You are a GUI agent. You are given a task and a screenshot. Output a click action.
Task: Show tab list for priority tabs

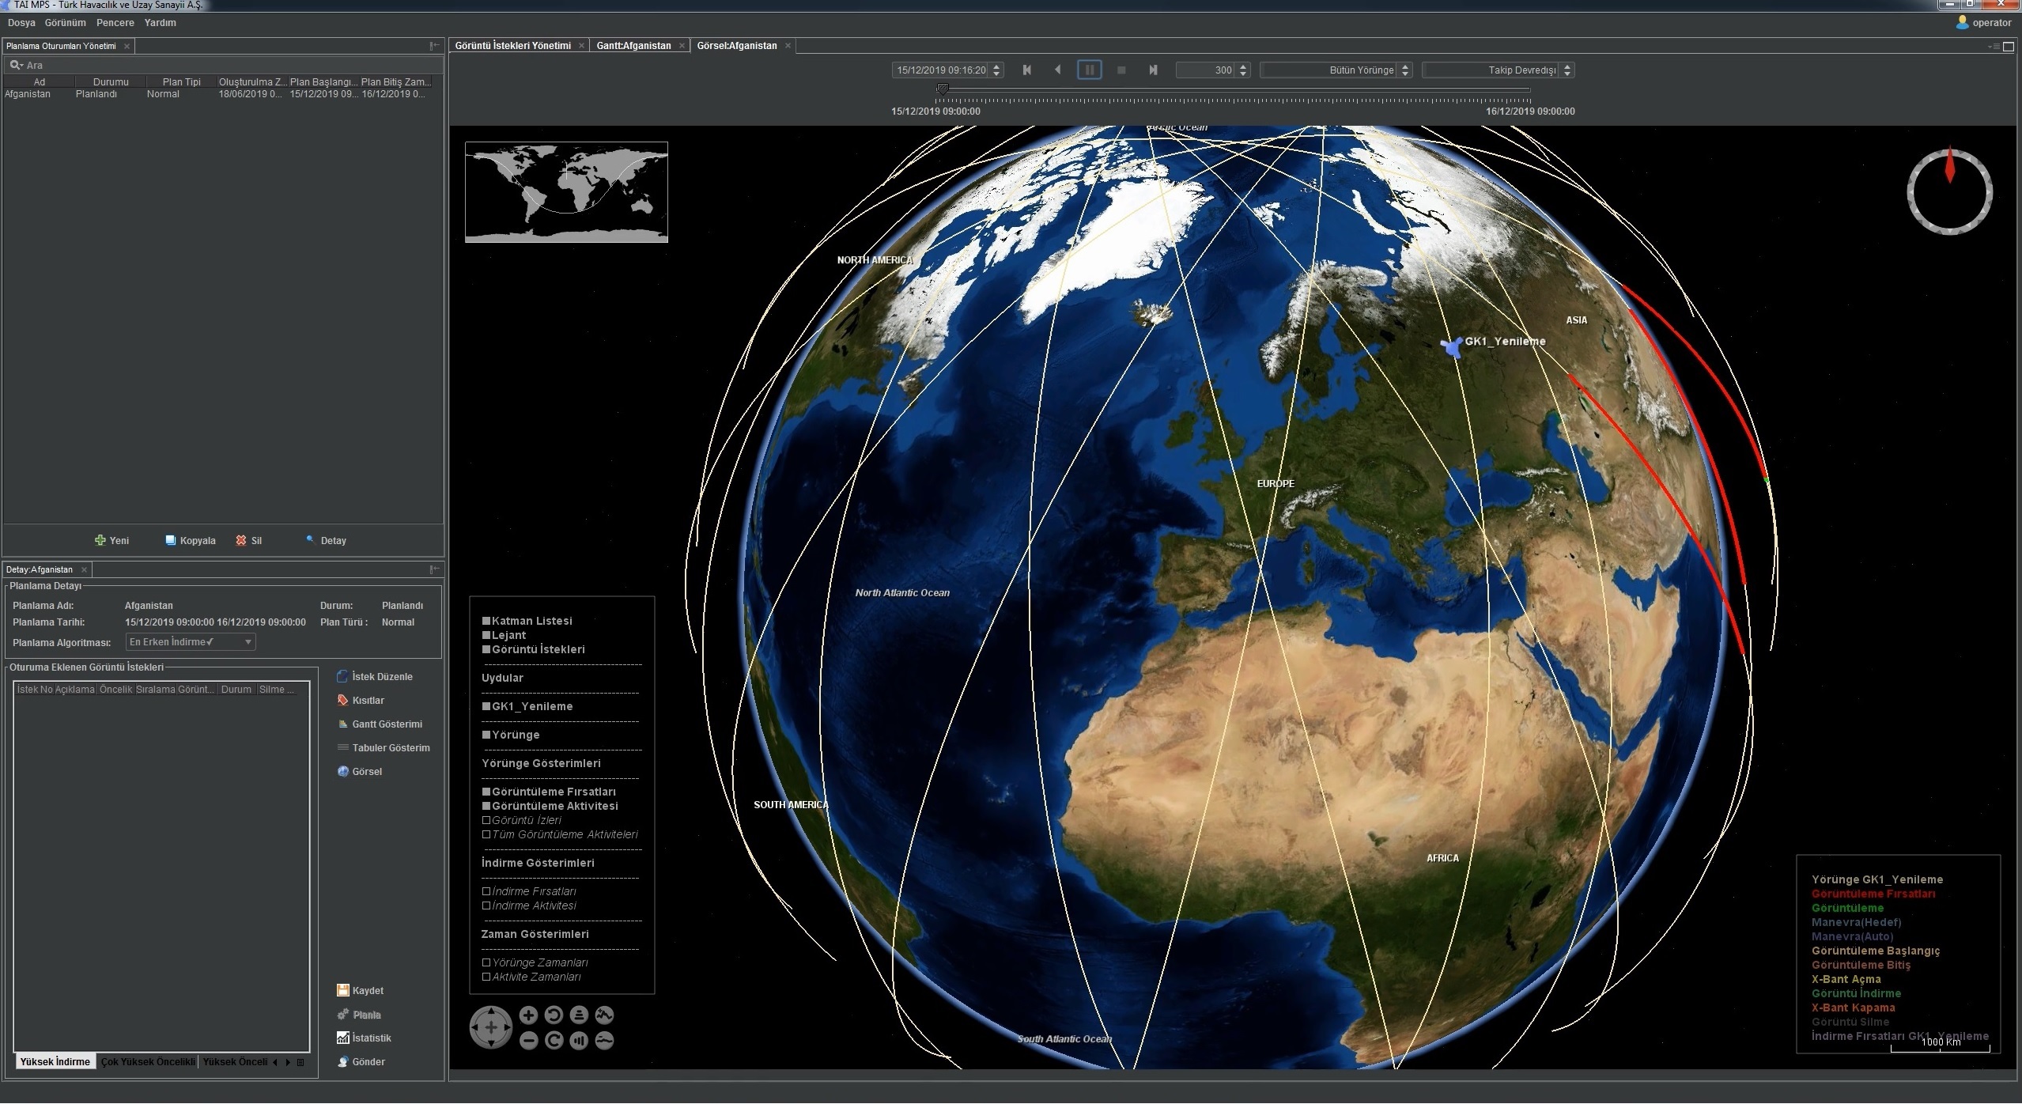click(x=300, y=1063)
